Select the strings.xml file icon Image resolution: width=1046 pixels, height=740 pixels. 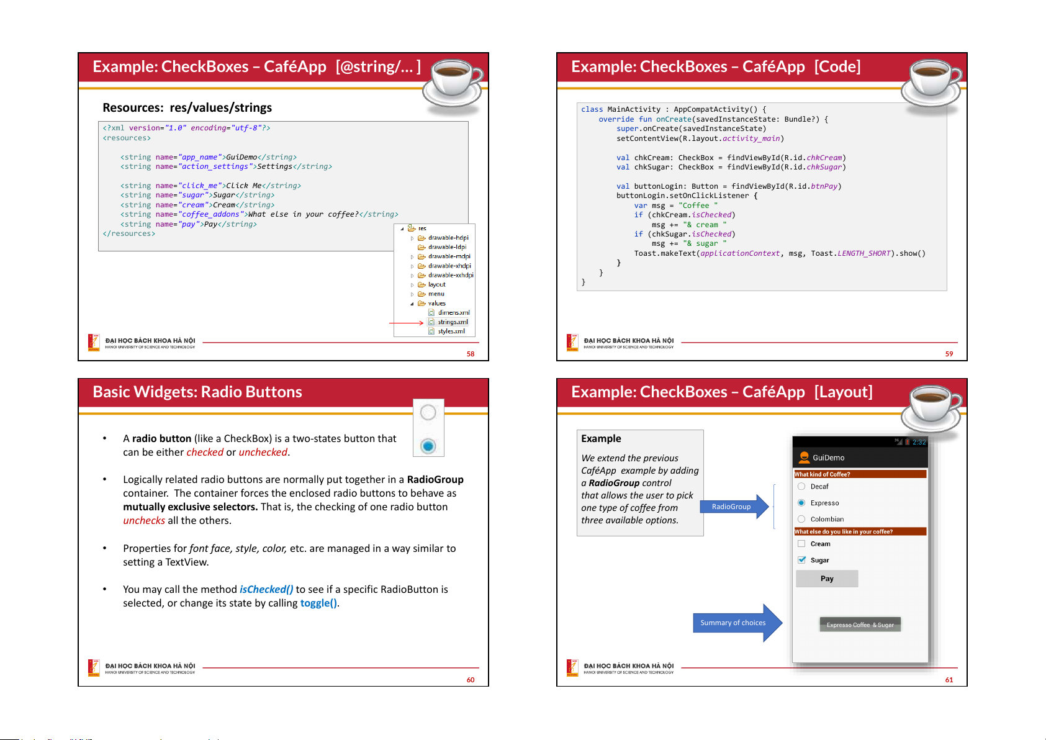coord(431,322)
